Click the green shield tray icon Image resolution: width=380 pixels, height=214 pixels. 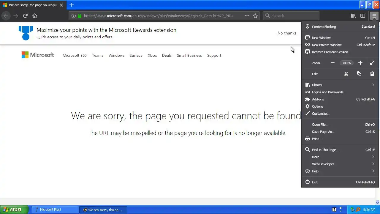point(353,210)
